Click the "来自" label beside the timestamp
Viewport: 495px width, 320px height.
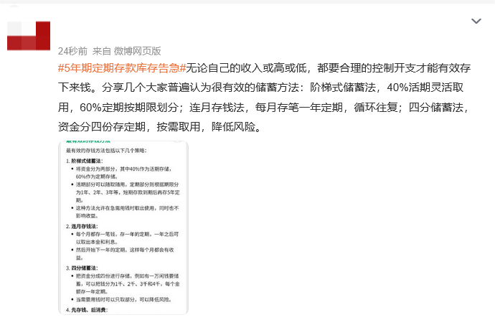point(101,51)
